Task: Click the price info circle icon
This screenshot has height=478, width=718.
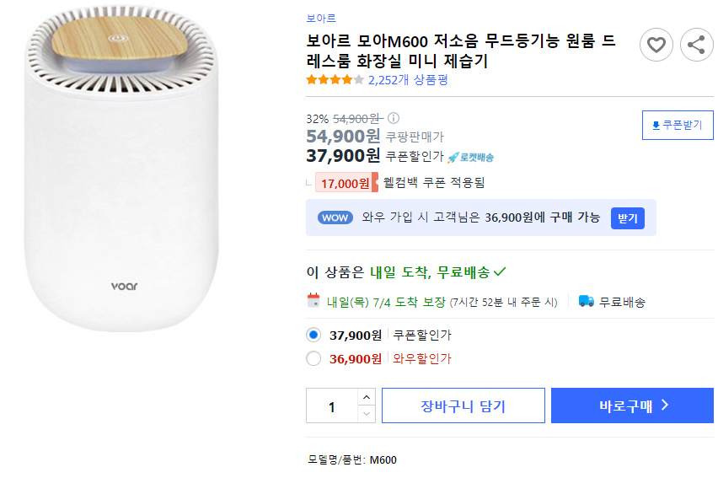Action: tap(394, 118)
